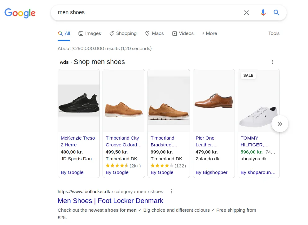Click the magnifying glass to search
Image resolution: width=308 pixels, height=225 pixels.
point(276,13)
